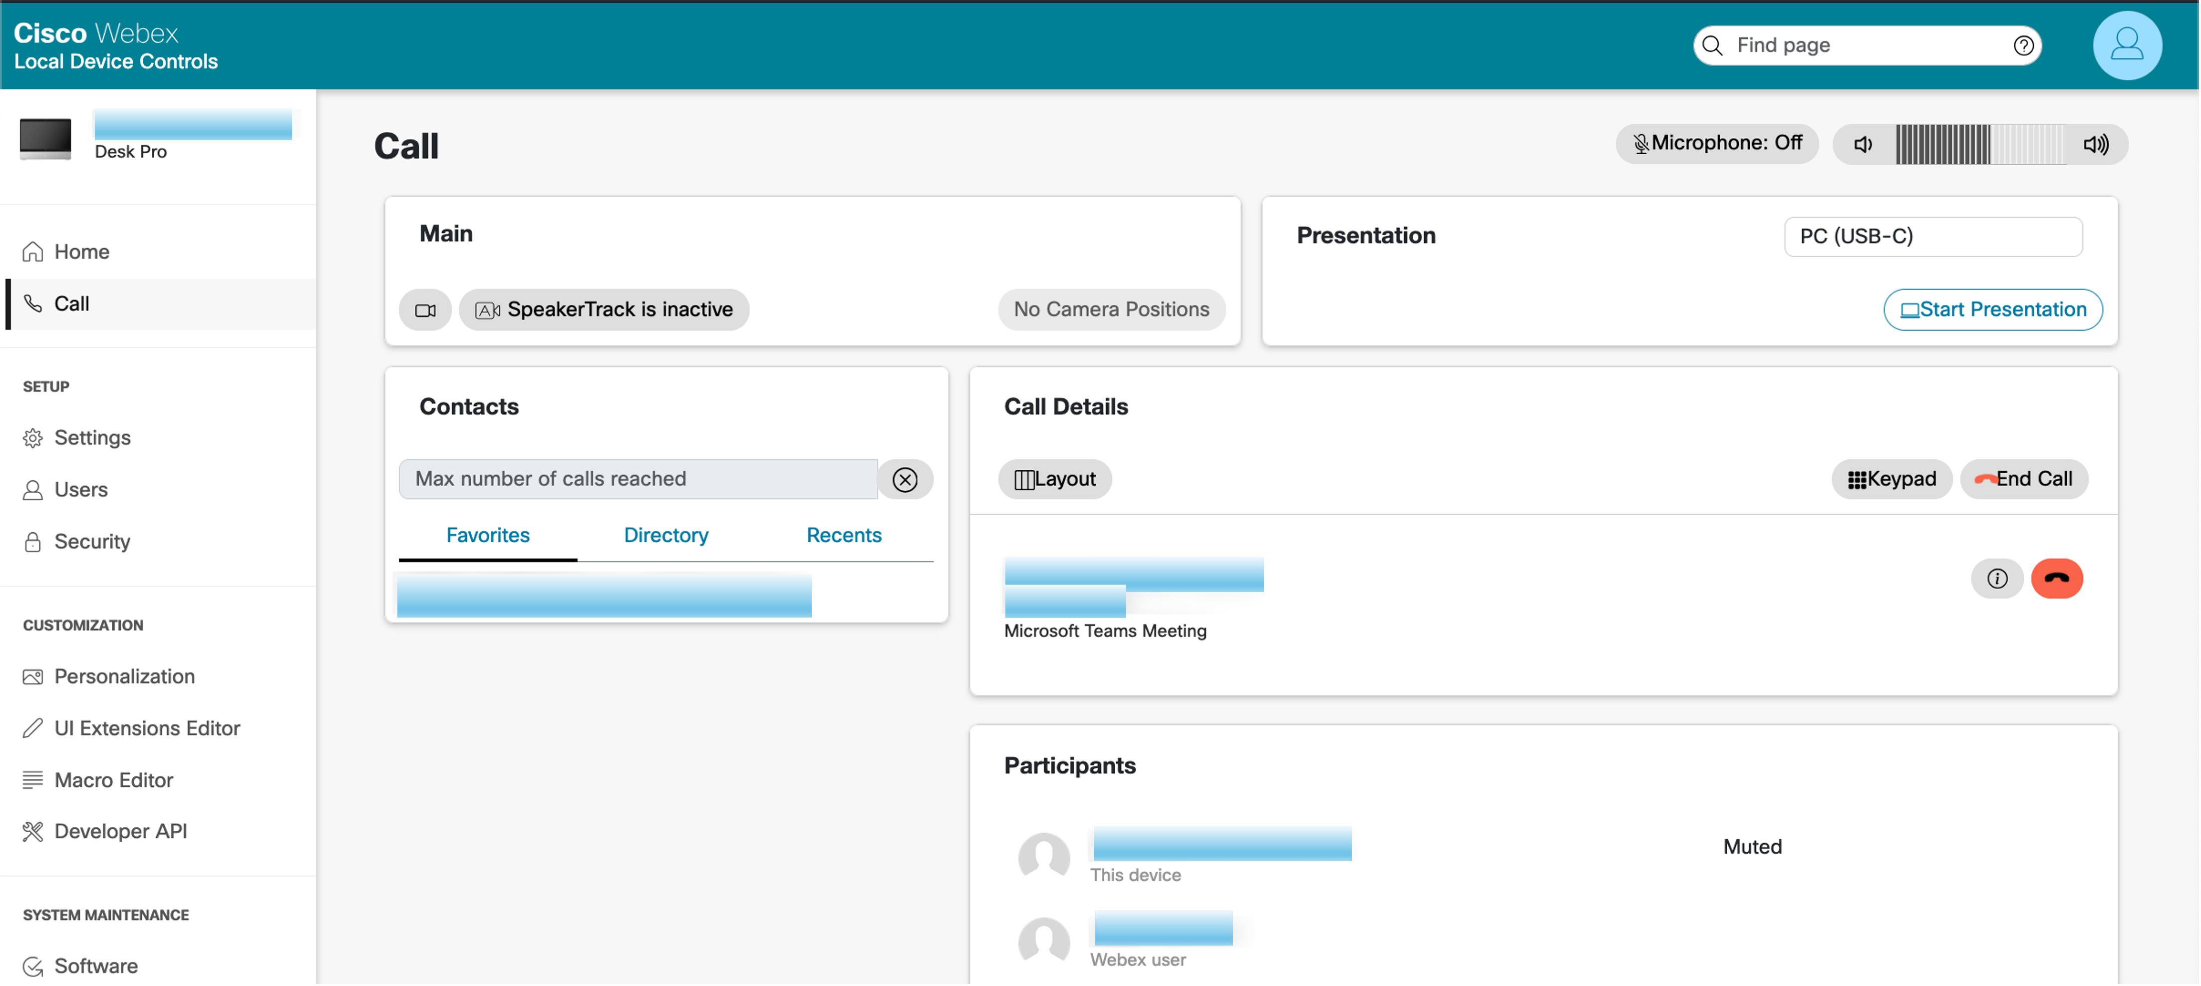2201x986 pixels.
Task: Click the volume up speaker icon
Action: (2095, 144)
